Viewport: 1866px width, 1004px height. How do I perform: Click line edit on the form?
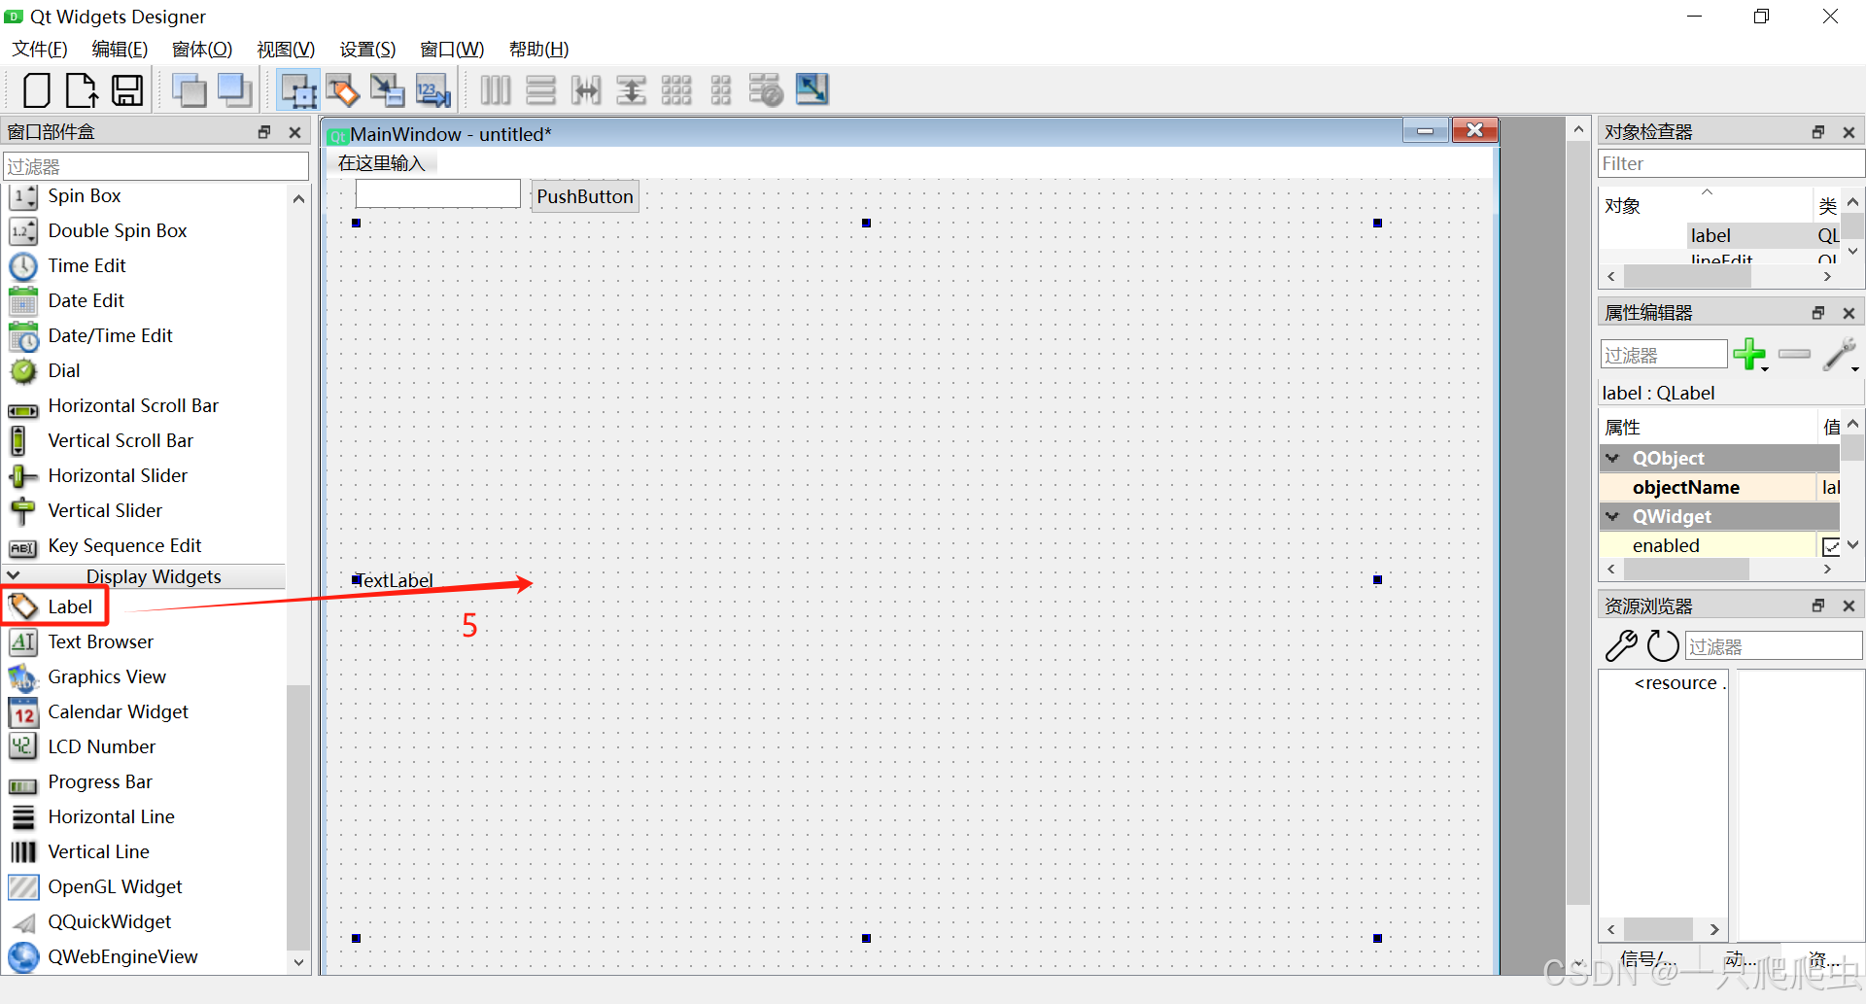click(438, 193)
